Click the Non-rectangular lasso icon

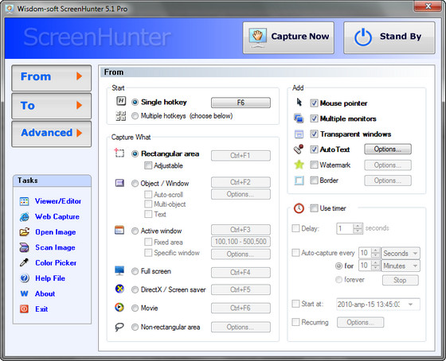[x=119, y=327]
